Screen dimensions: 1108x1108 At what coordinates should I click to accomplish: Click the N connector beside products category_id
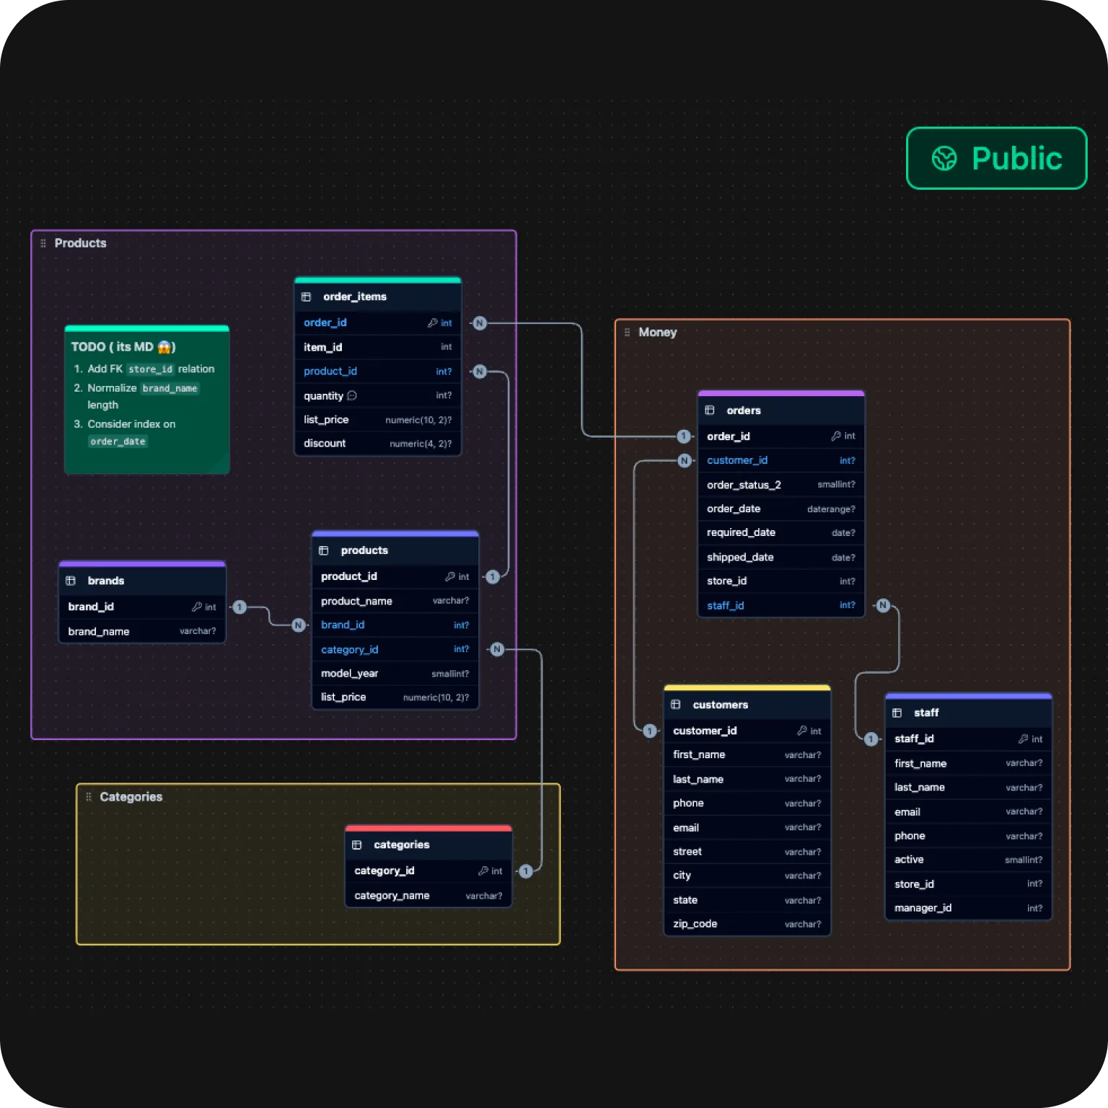[497, 649]
